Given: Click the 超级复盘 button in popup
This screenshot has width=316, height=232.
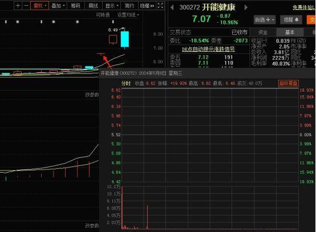Looking at the screenshot, I should (x=289, y=83).
